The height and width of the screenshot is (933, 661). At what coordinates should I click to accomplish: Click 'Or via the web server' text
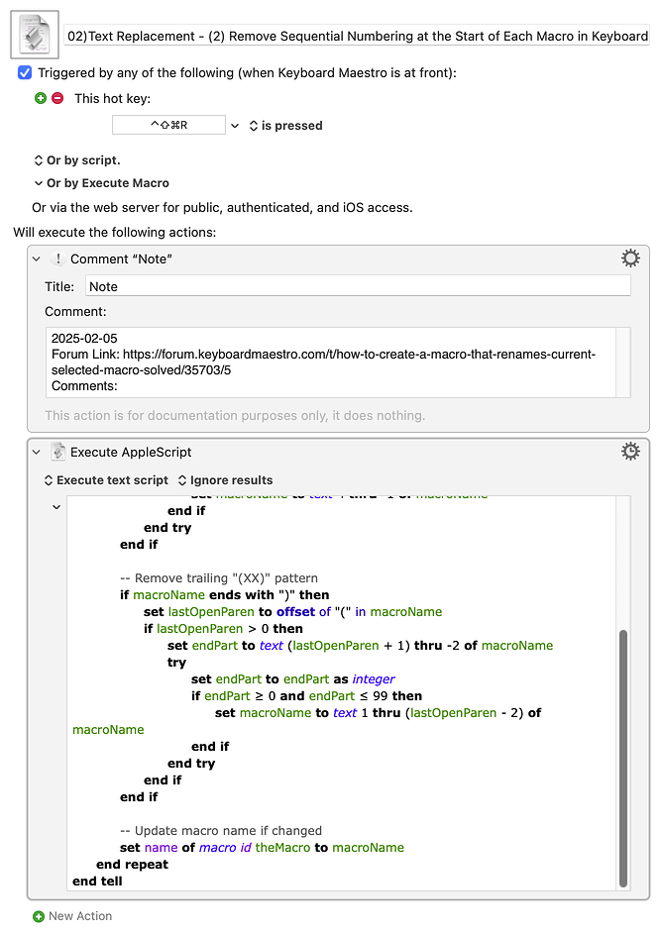[222, 208]
